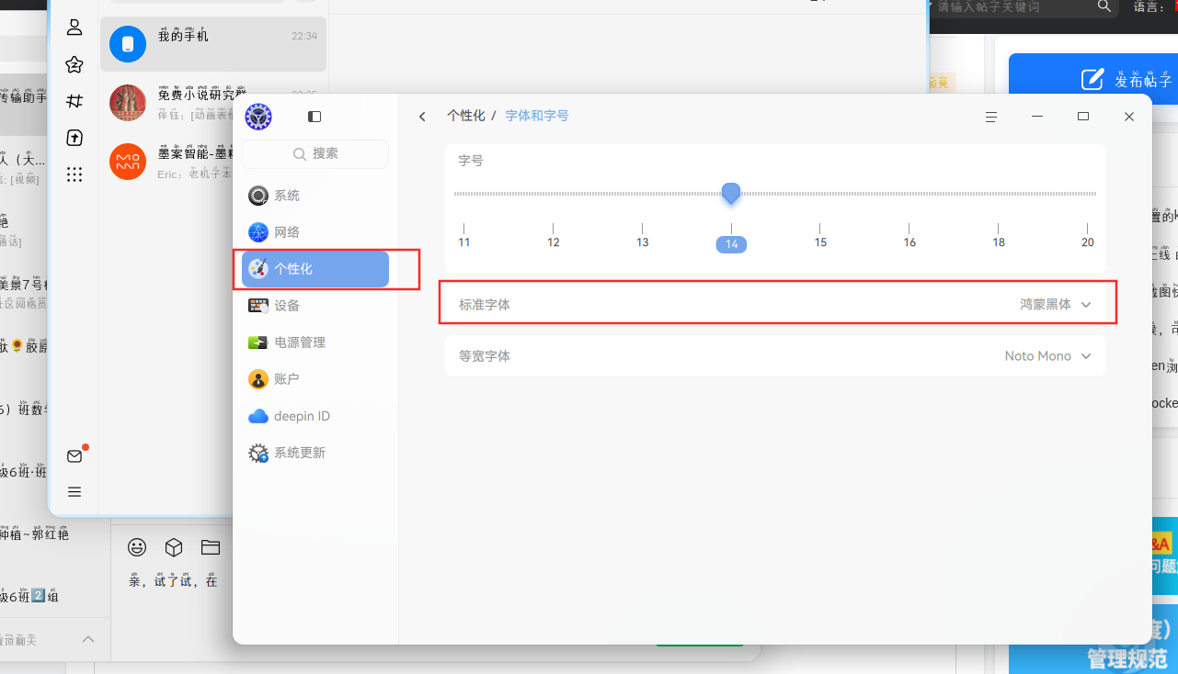Select 设备 in settings sidebar
Viewport: 1178px width, 674px height.
315,306
